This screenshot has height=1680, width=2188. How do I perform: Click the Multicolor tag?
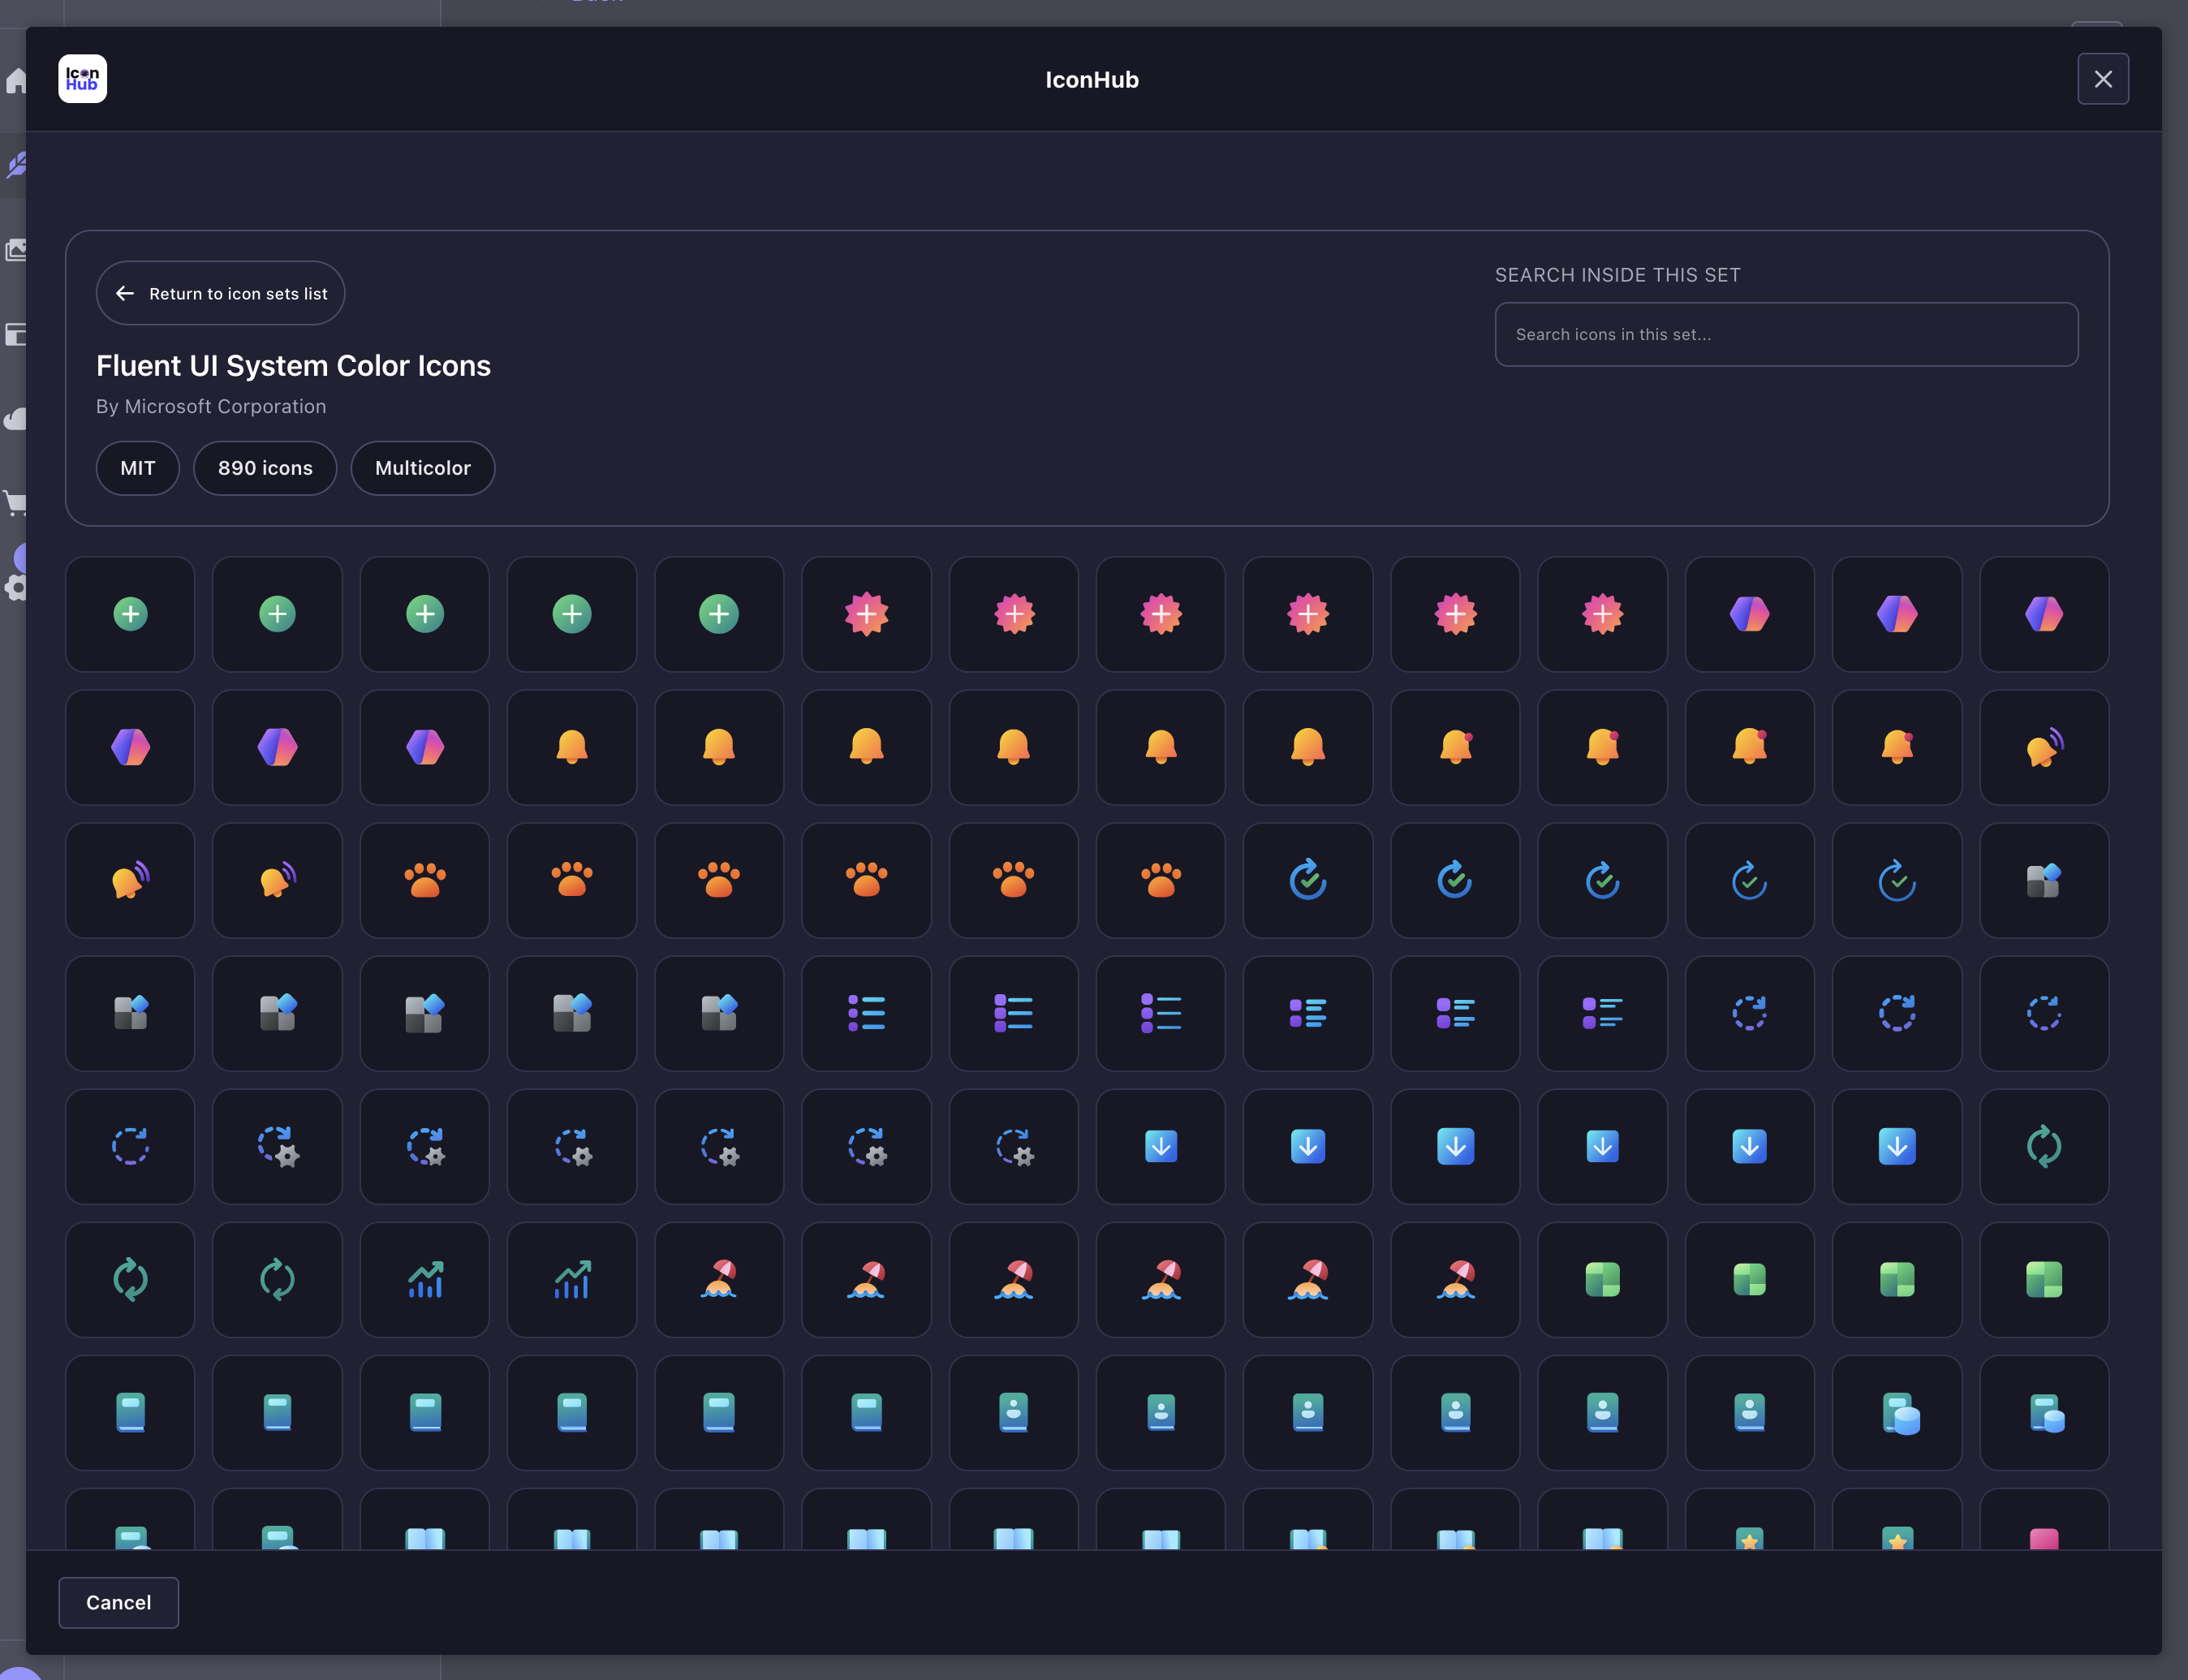423,468
